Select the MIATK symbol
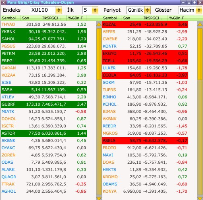Screen dimensions: 203x200 (x=8, y=112)
